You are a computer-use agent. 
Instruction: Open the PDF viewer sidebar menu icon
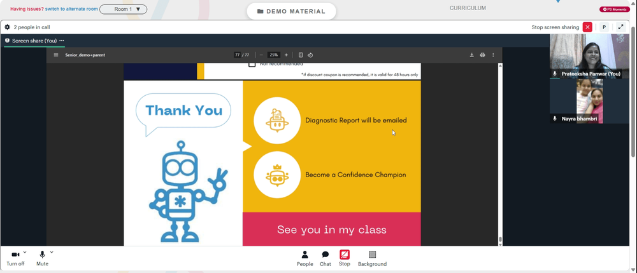coord(56,55)
